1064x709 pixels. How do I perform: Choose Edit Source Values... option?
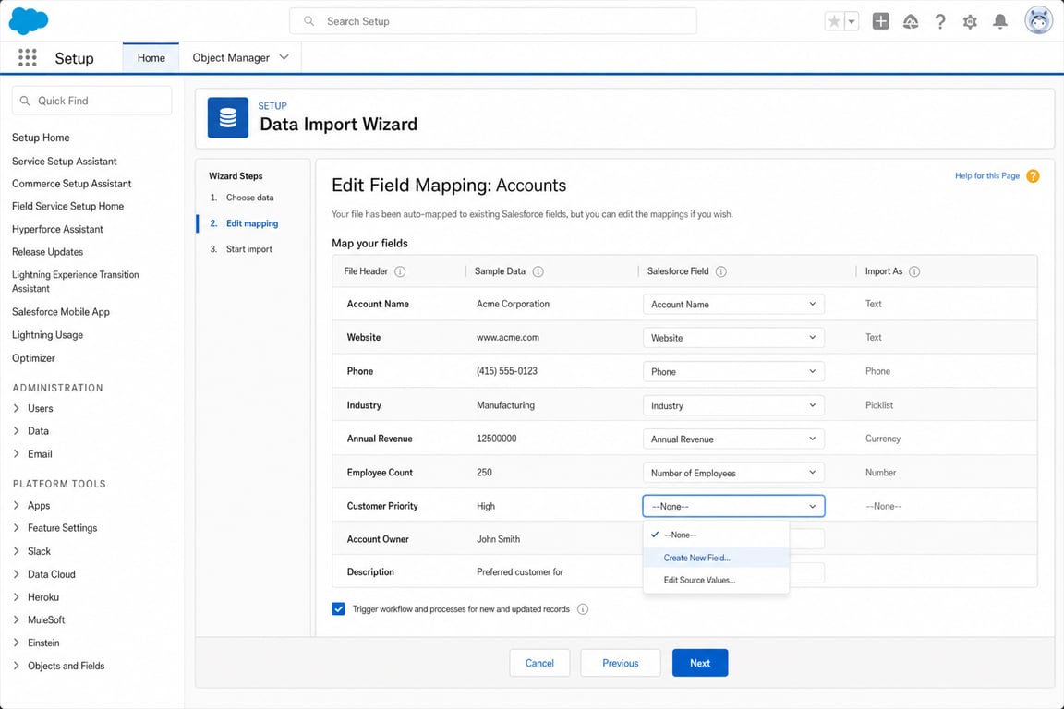[x=716, y=580]
